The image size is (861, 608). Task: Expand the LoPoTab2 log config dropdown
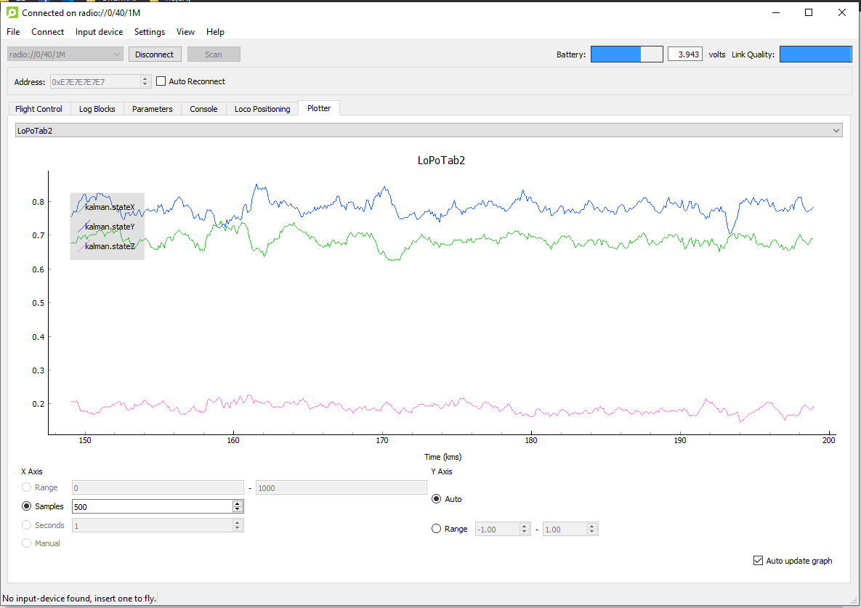tap(428, 131)
